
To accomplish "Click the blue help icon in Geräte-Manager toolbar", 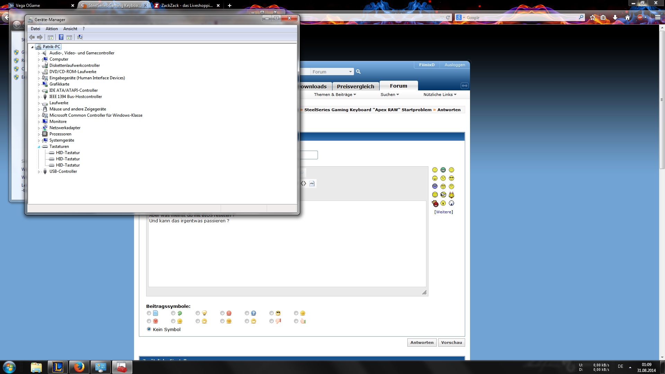I will point(61,37).
